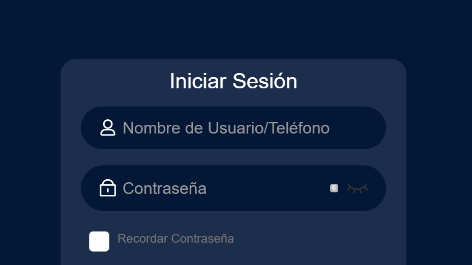The height and width of the screenshot is (265, 472).
Task: Select the person icon in username field
Action: 108,127
